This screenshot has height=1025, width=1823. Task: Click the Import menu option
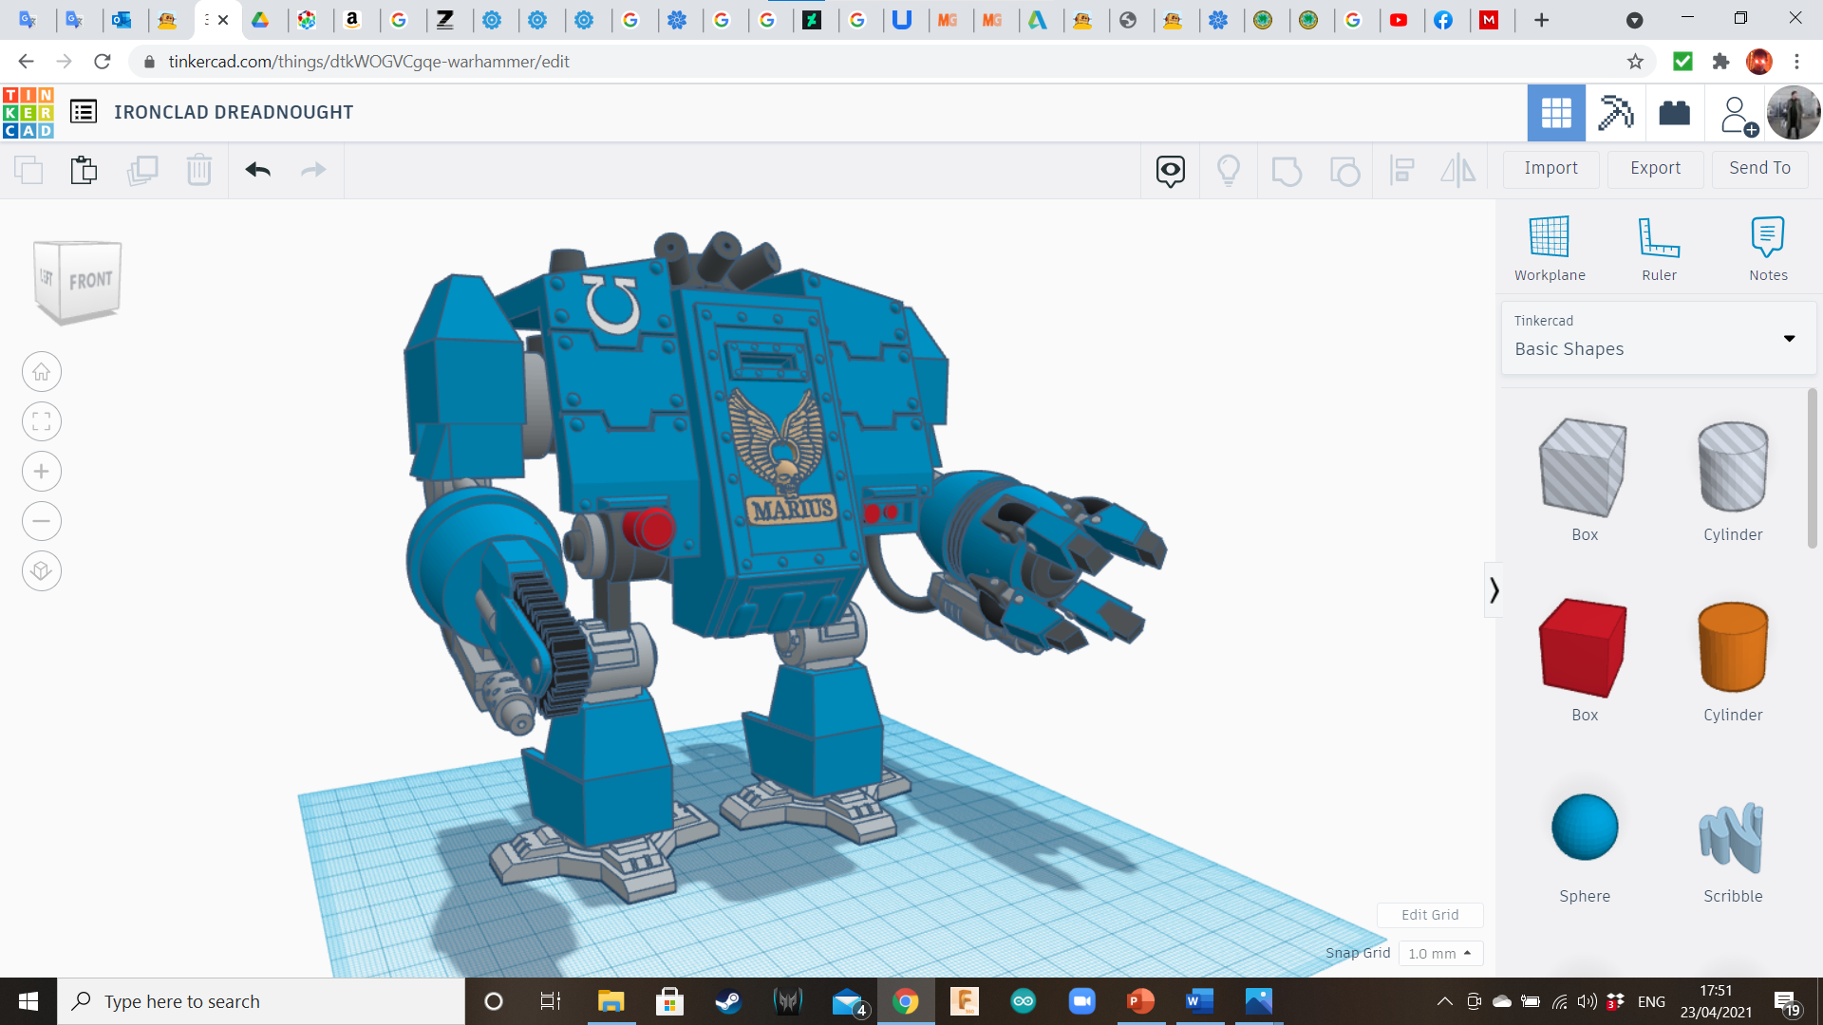pos(1550,168)
